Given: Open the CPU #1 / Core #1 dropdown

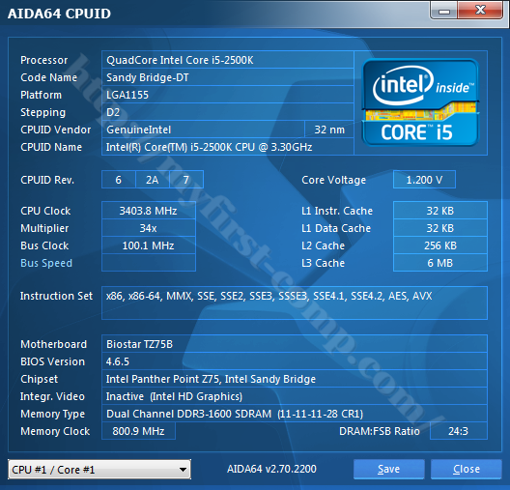Looking at the screenshot, I should tap(99, 469).
